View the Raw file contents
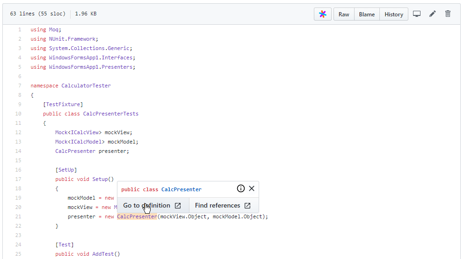Screen dimensions: 464x259 tap(344, 14)
